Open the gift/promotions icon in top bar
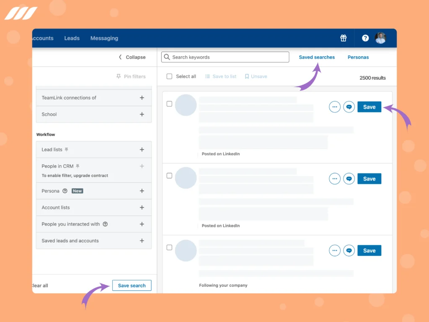Screen dimensions: 429x322 click(x=343, y=38)
